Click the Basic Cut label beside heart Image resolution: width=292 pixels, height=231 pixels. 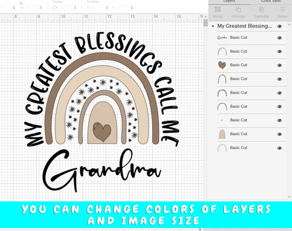[238, 65]
